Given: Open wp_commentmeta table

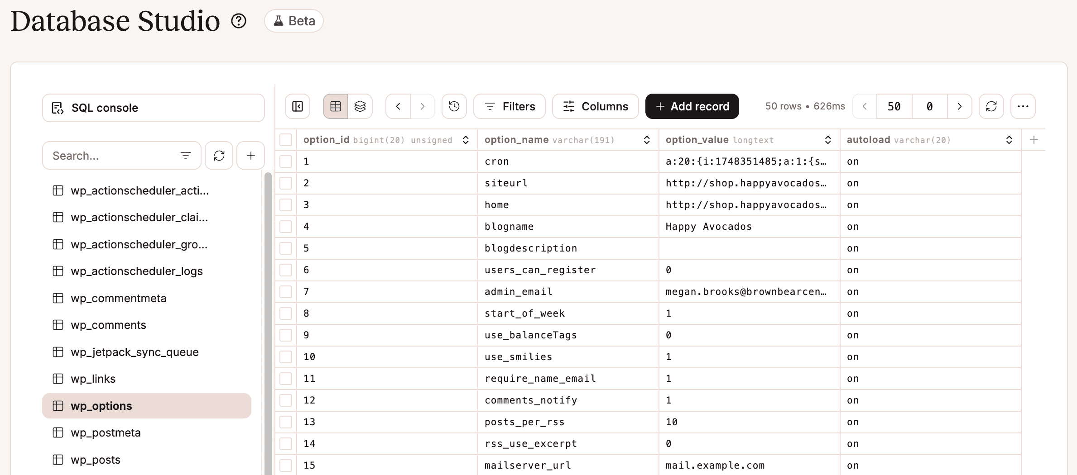Looking at the screenshot, I should 147,298.
